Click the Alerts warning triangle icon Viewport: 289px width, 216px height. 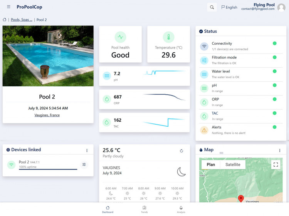204,130
